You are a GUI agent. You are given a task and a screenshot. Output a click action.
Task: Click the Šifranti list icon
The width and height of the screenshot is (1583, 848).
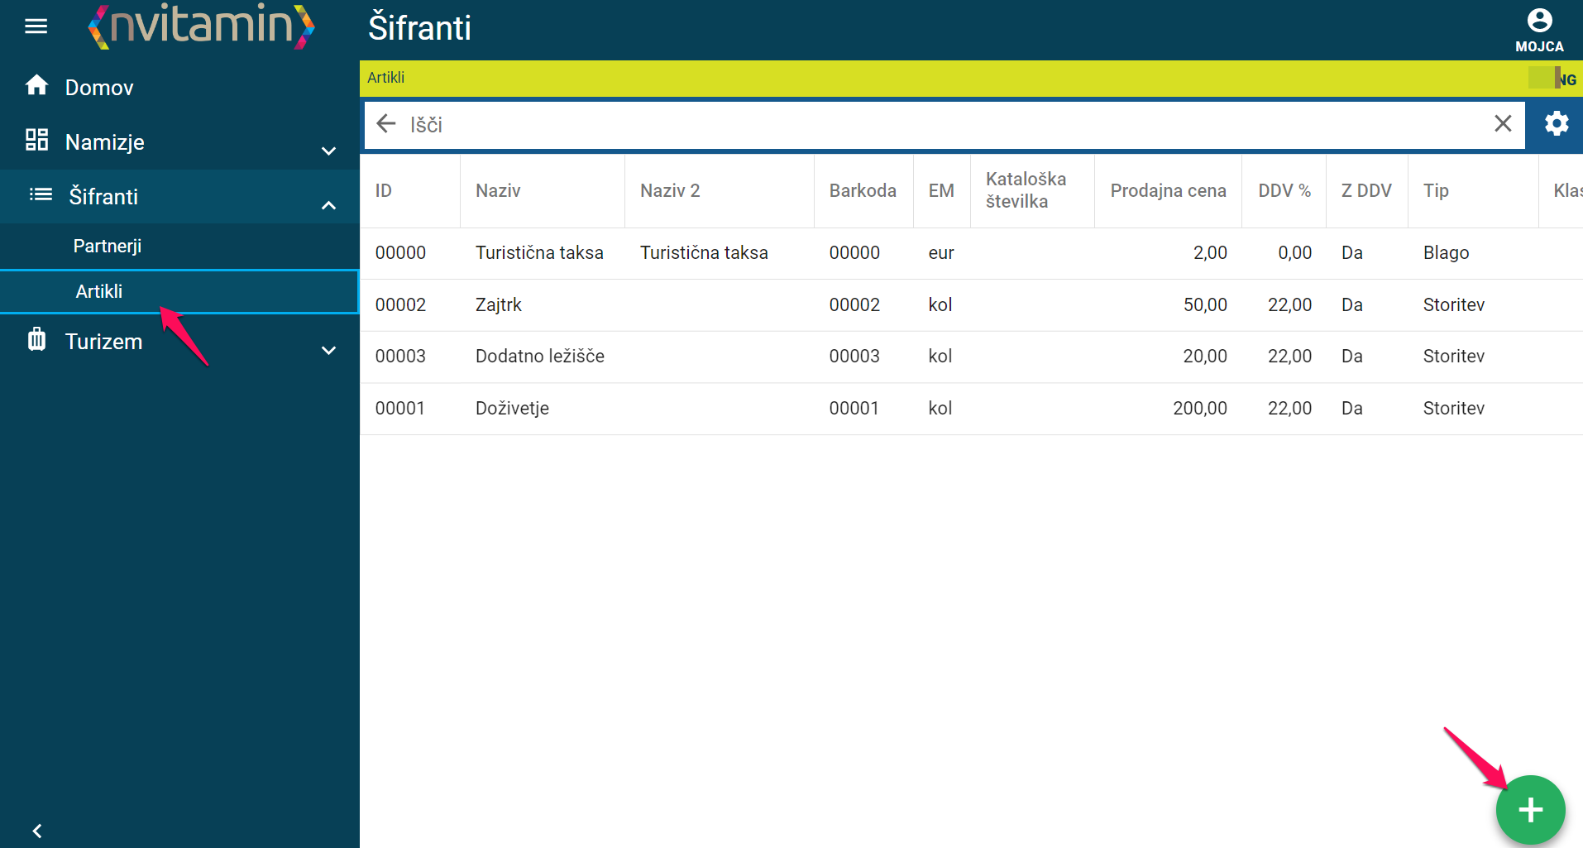pyautogui.click(x=41, y=195)
